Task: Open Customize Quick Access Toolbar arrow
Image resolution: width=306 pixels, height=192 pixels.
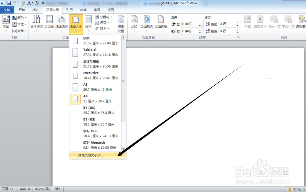Action: pos(43,3)
